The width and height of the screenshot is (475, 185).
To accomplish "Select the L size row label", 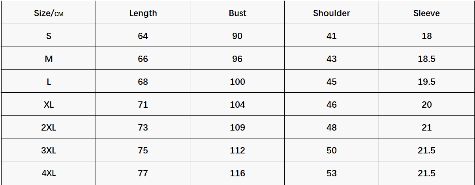I will tap(49, 82).
